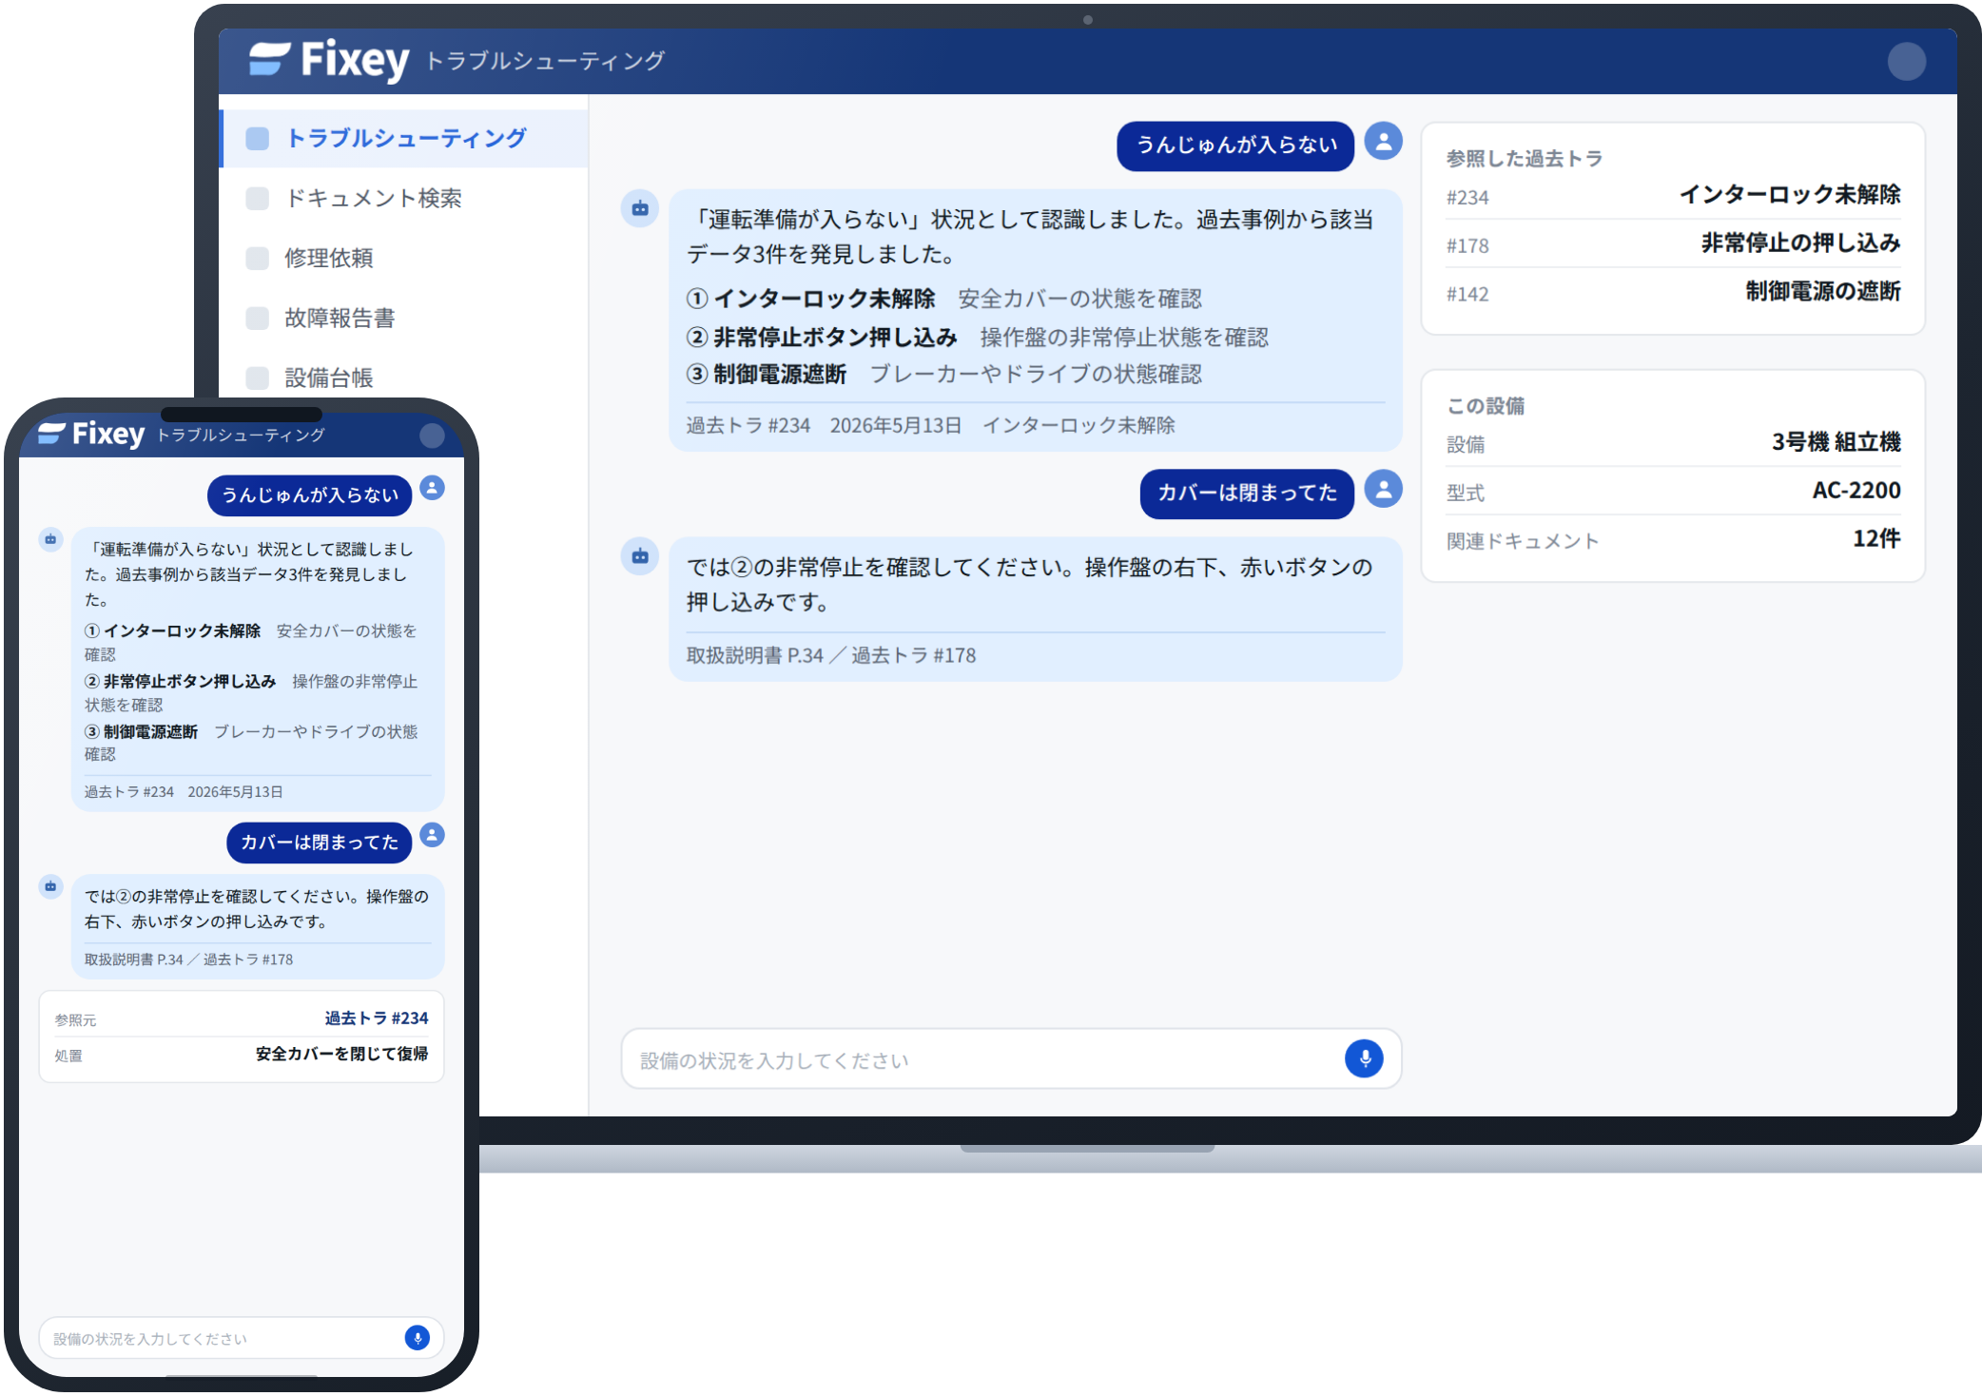1982x1396 pixels.
Task: Select トラブルシューティング in the sidebar
Action: (x=404, y=139)
